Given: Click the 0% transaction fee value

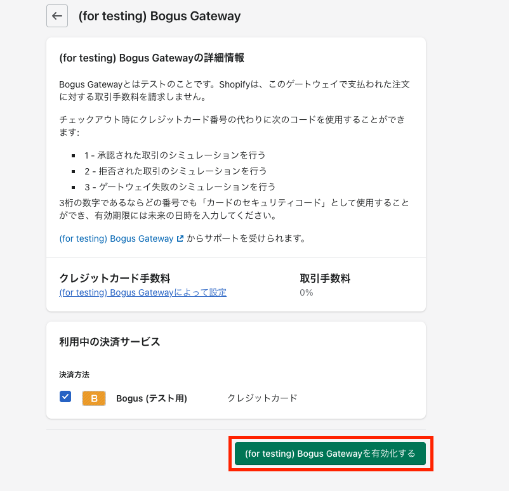Looking at the screenshot, I should pos(306,292).
